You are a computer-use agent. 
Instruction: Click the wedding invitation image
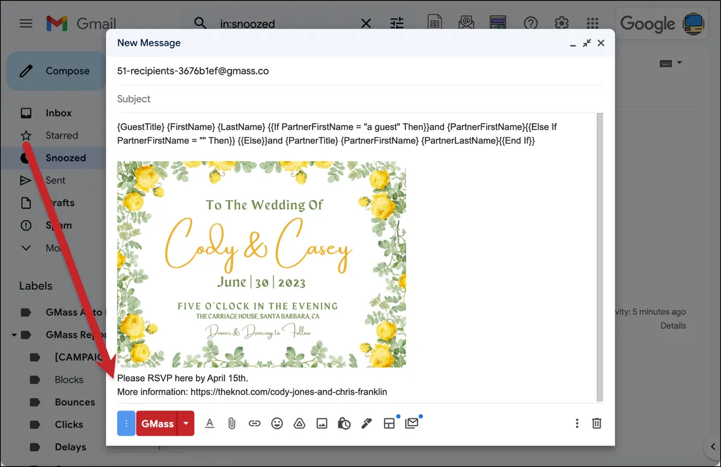(x=261, y=264)
